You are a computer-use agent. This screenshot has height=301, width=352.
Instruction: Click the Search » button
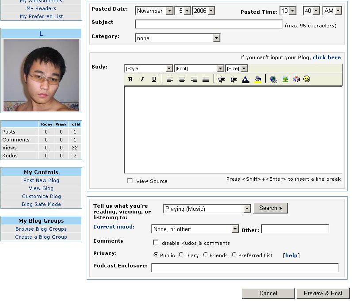pos(271,208)
